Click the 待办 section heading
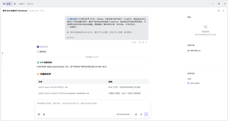 pos(189,17)
